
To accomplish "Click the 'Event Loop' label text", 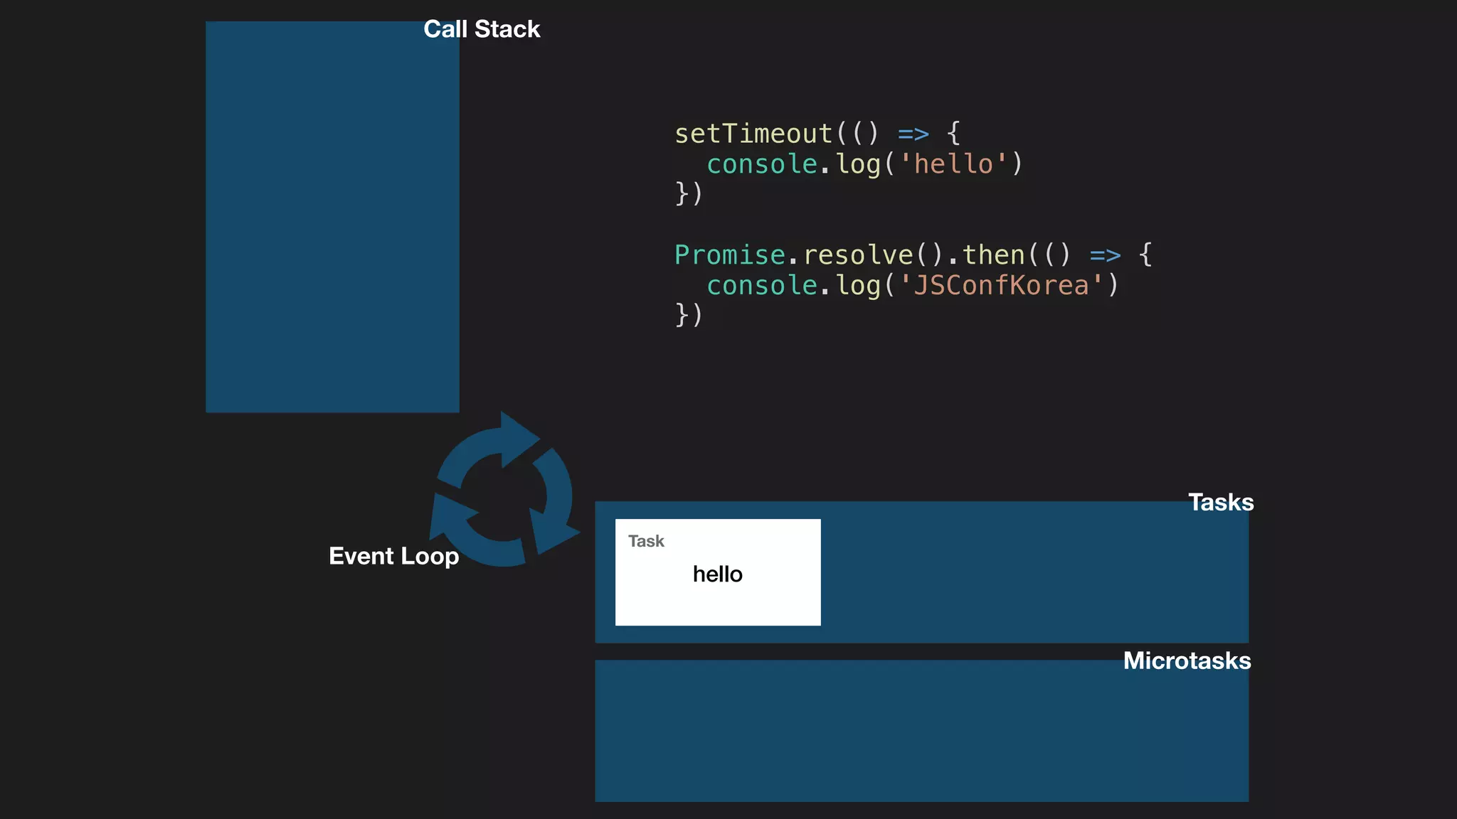I will pyautogui.click(x=393, y=556).
